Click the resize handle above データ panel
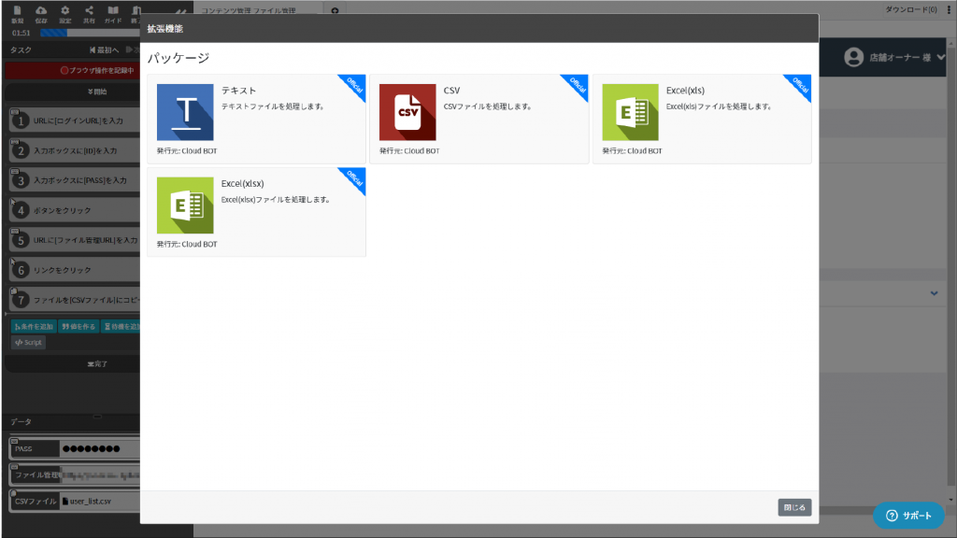This screenshot has width=957, height=538. [97, 417]
